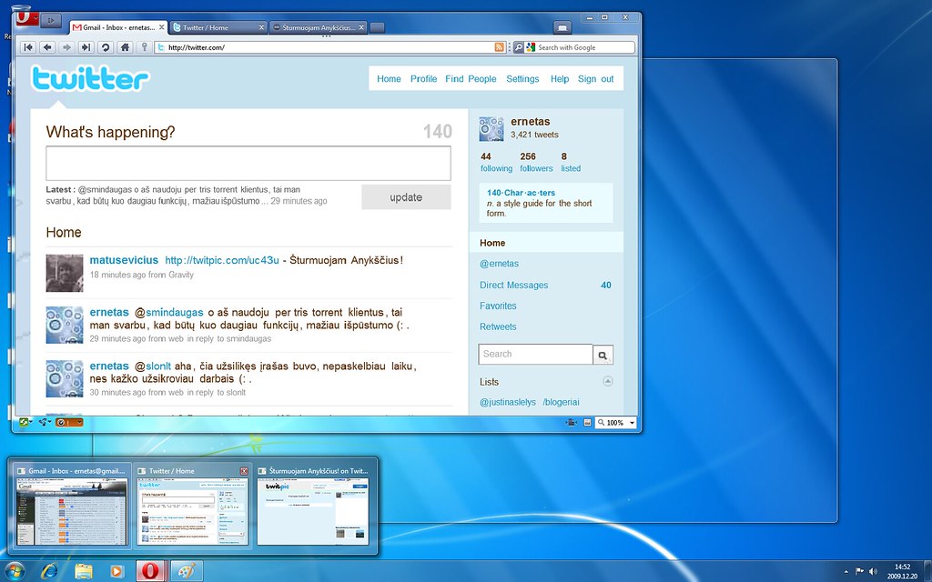Click the @slonlt mention link

point(153,366)
